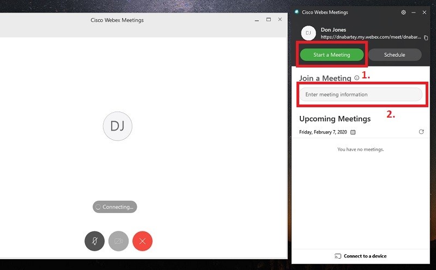Click the Join a Meeting heading
436x270 pixels.
click(x=325, y=78)
